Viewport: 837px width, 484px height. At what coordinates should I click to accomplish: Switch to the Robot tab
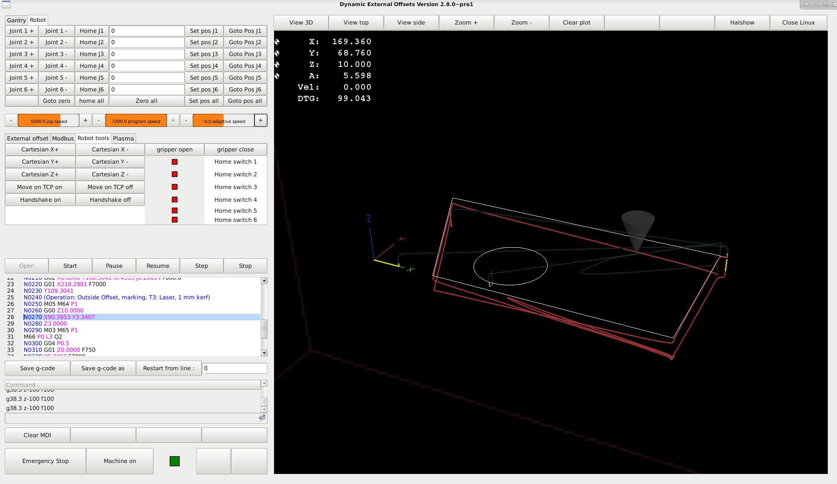click(38, 20)
